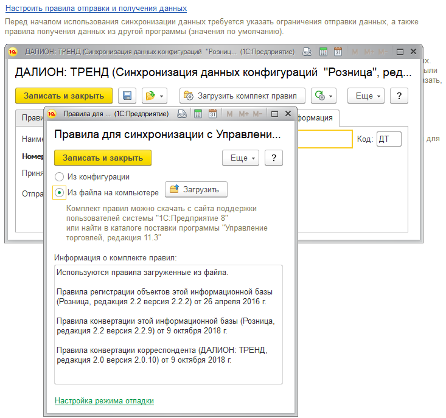This screenshot has width=446, height=418.
Task: Click the print icon in ДАЛИОН window title bar
Action: 307,52
